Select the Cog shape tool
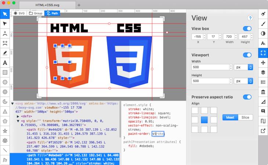This screenshot has width=268, height=165. coord(5,140)
